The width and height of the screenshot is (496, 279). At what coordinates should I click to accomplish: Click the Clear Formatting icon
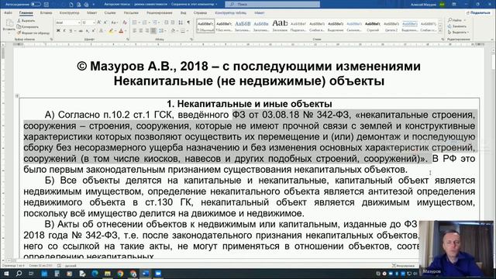(125, 22)
